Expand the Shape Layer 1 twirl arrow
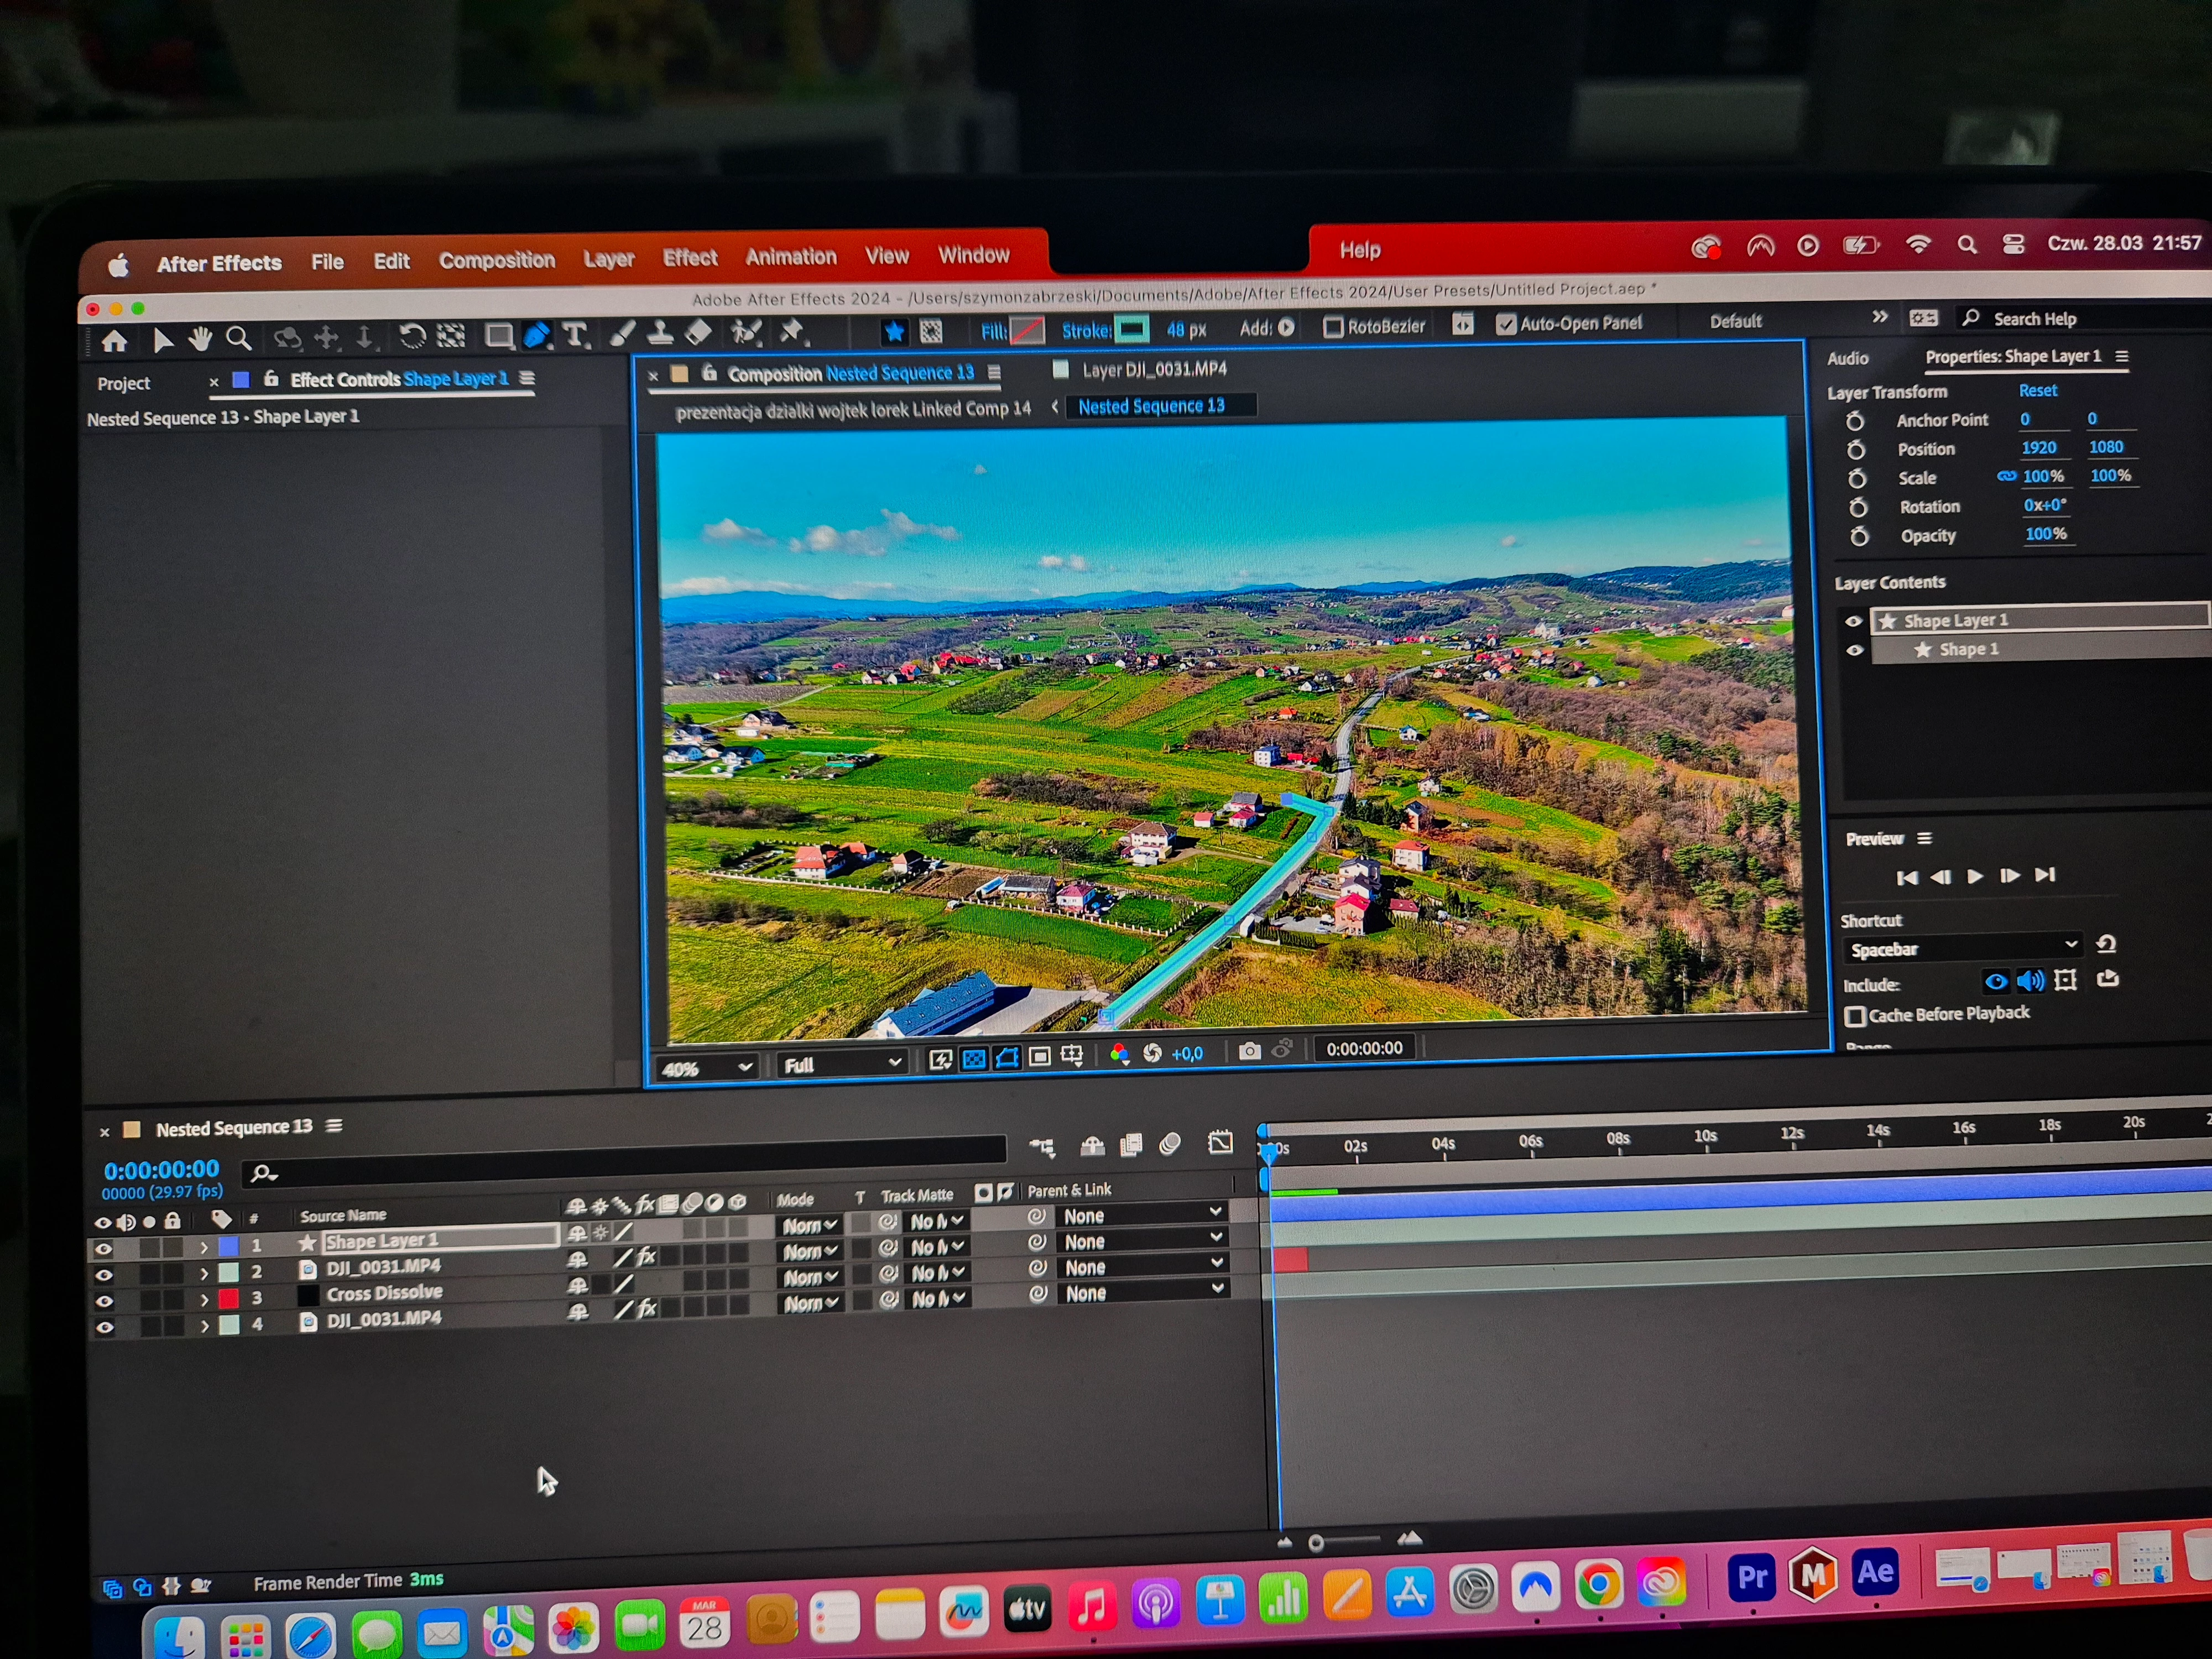The width and height of the screenshot is (2212, 1659). point(204,1247)
